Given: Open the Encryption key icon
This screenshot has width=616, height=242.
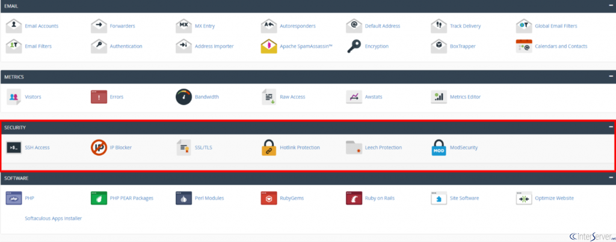Looking at the screenshot, I should point(354,46).
